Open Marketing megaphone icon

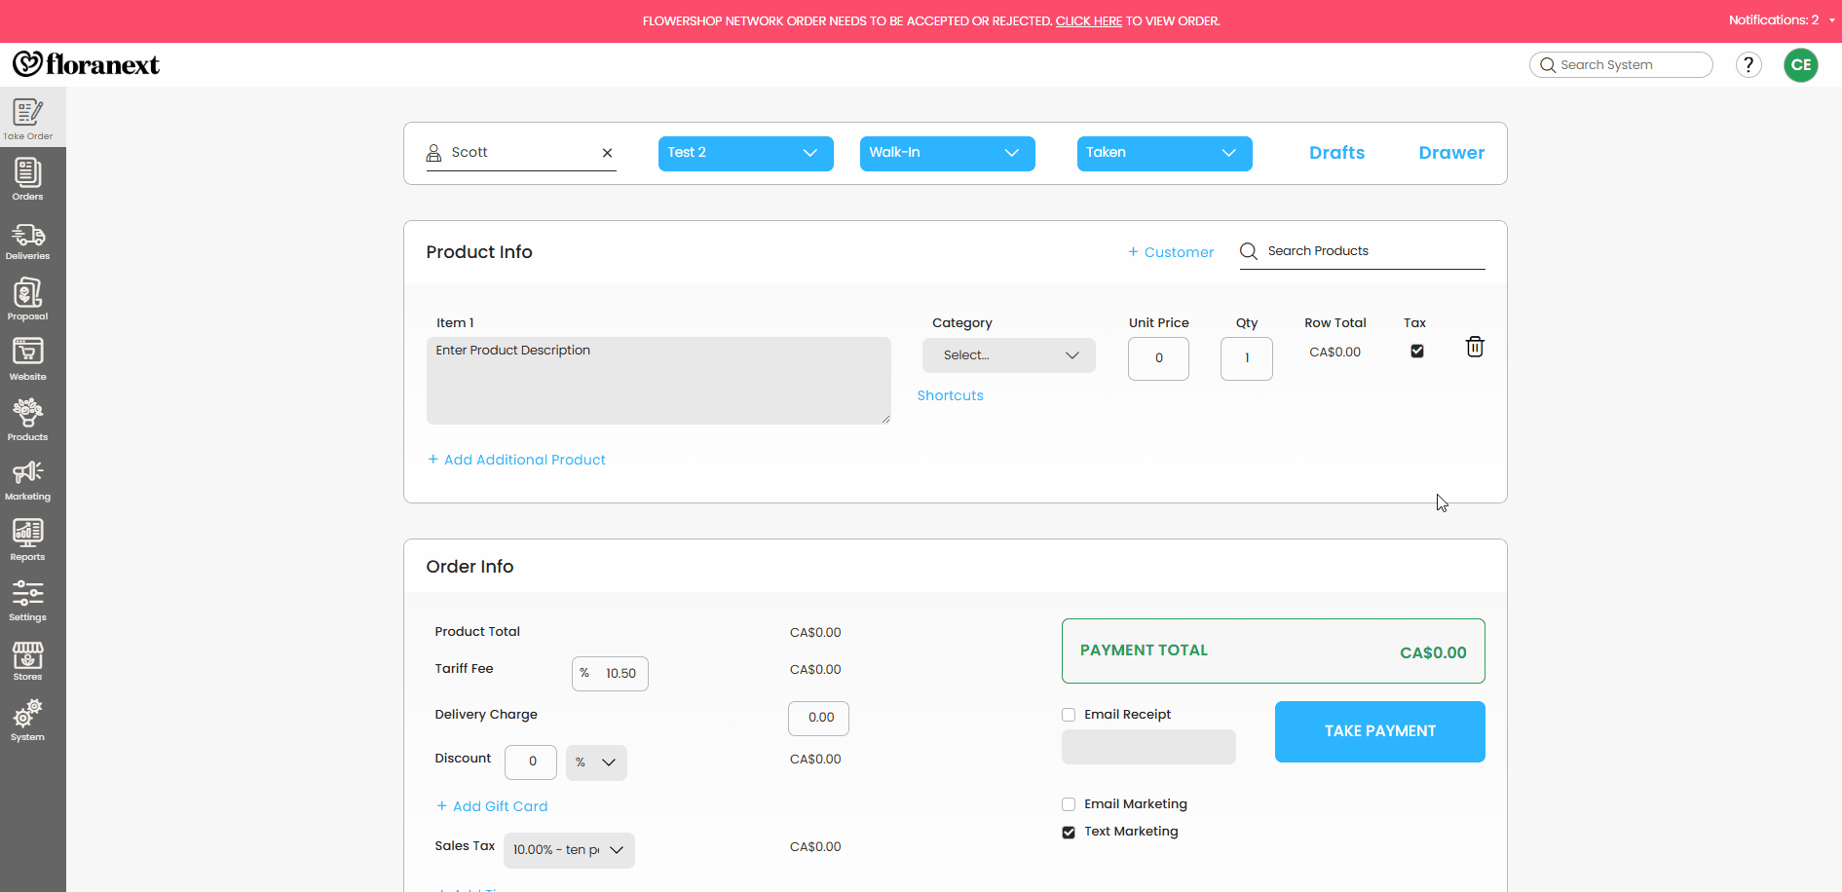pos(27,479)
